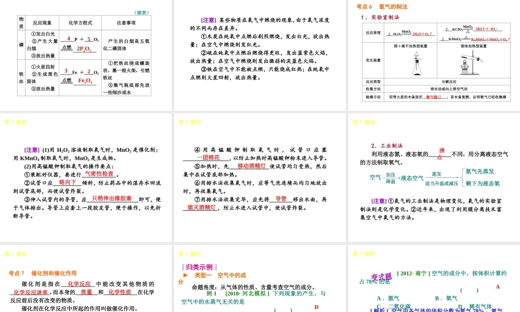The width and height of the screenshot is (520, 312).
Task: Click the (续表) label above the table
Action: point(142,12)
